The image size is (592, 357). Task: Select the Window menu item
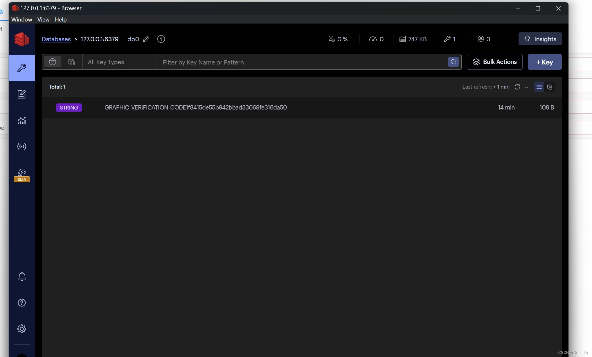pyautogui.click(x=21, y=19)
